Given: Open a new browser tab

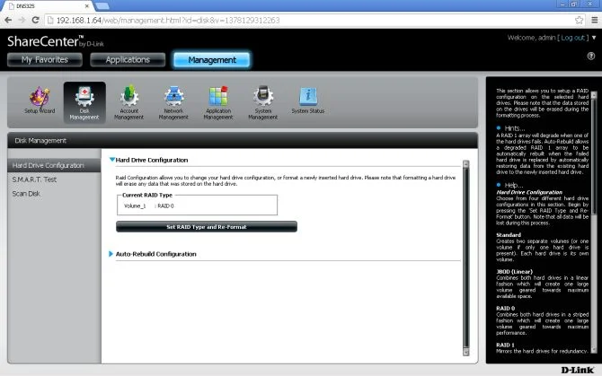Looking at the screenshot, I should [x=102, y=6].
